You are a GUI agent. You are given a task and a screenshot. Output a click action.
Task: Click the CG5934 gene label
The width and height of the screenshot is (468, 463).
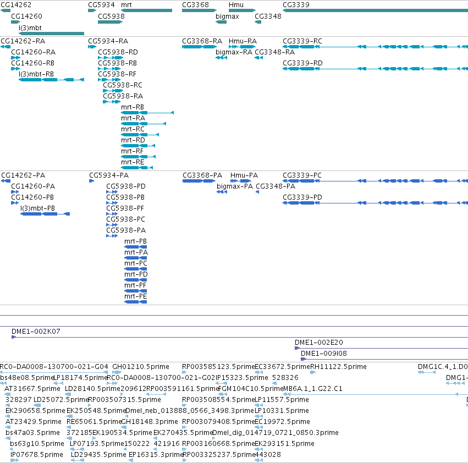pyautogui.click(x=102, y=5)
